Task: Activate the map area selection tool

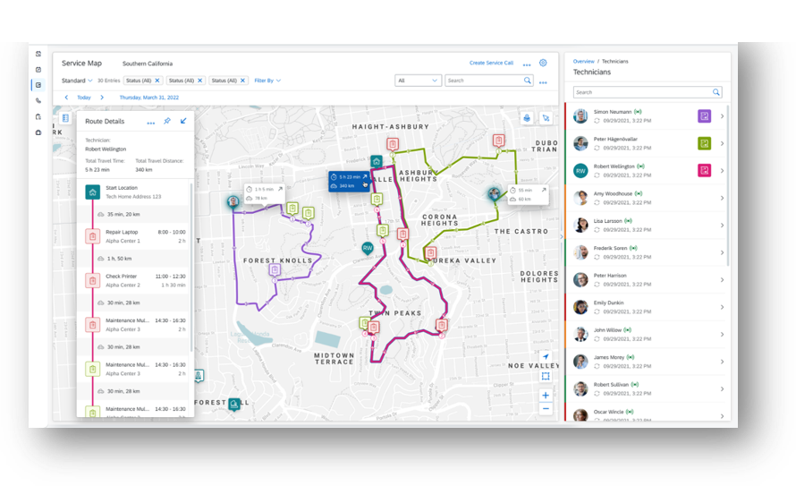Action: tap(546, 376)
